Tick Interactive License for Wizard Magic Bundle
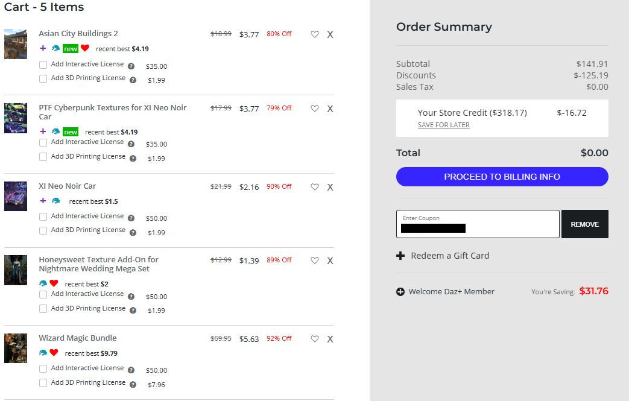Screen dimensions: 629x401 pos(43,368)
